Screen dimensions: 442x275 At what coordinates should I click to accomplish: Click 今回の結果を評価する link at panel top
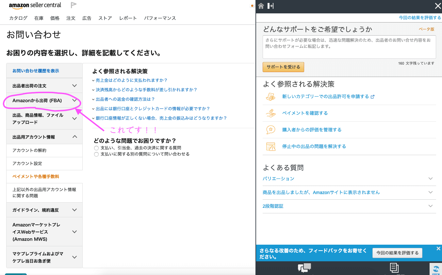coord(420,18)
